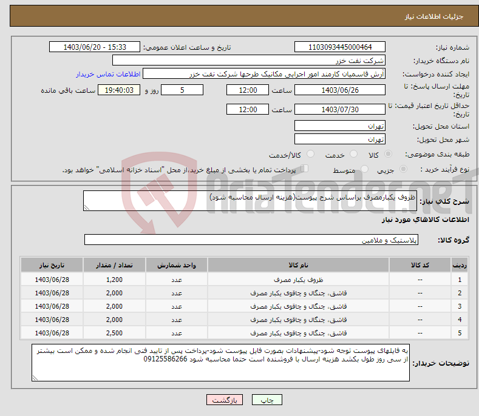Image resolution: width=479 pixels, height=416 pixels.
Task: Toggle the اسناد خزانه اسلامی payment checkbox
Action: pyautogui.click(x=305, y=168)
